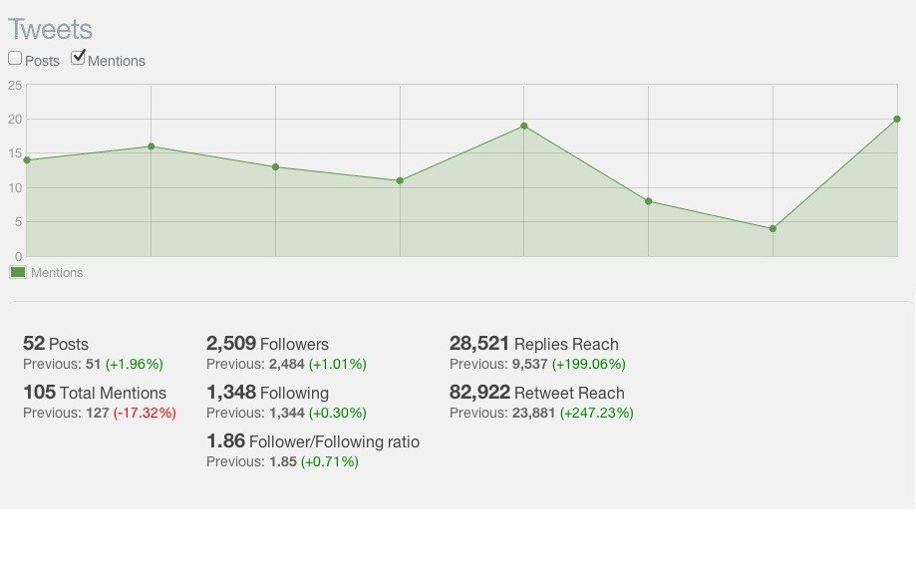Enable the Posts checkbox
This screenshot has width=916, height=569.
click(x=15, y=58)
